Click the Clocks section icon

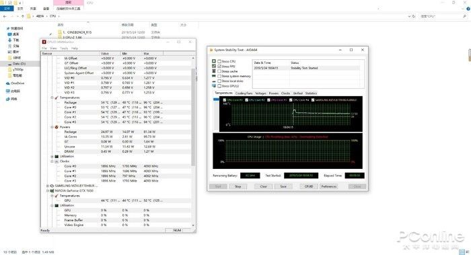[x=57, y=161]
